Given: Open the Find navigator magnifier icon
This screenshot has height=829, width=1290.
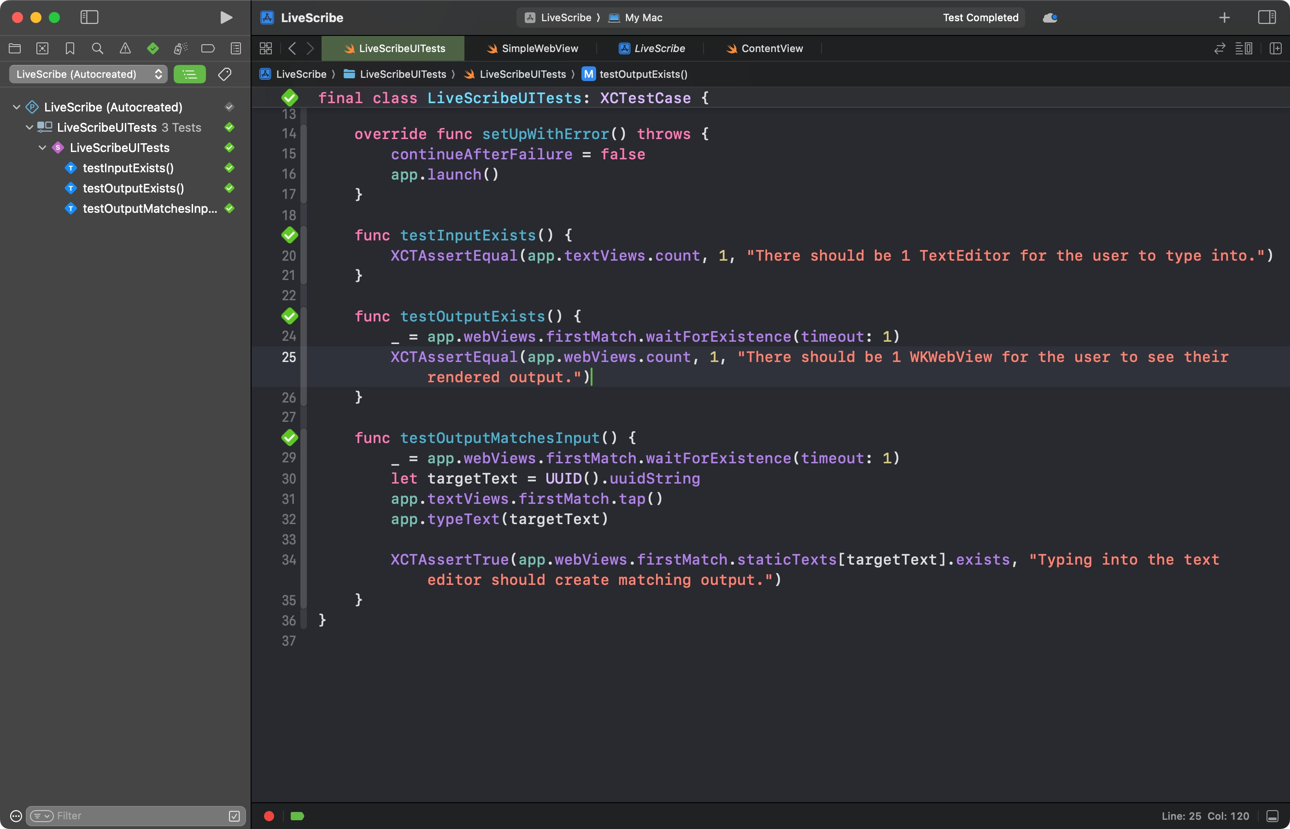Looking at the screenshot, I should tap(98, 48).
